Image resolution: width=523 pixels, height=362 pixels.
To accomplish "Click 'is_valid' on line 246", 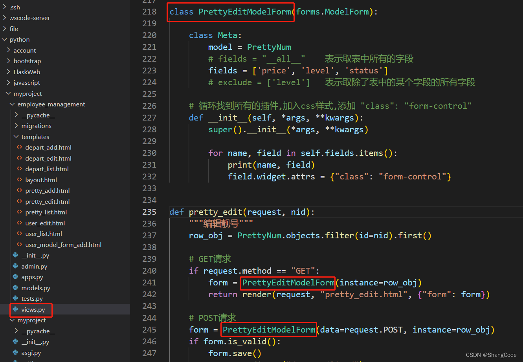I will pyautogui.click(x=247, y=342).
